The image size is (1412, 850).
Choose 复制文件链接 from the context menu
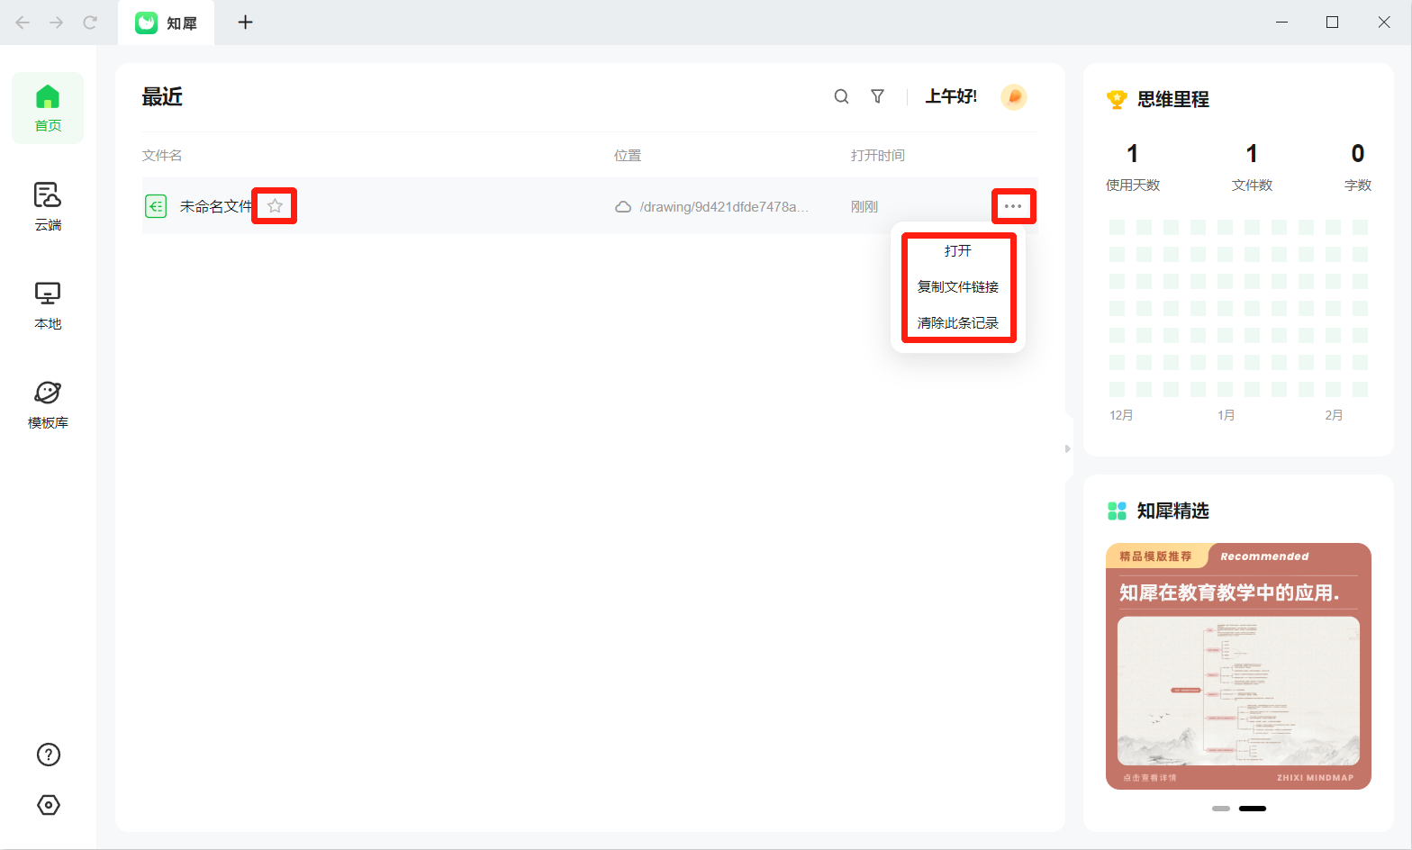click(958, 287)
